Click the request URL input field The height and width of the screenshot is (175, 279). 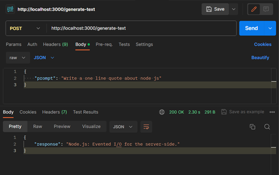point(141,28)
